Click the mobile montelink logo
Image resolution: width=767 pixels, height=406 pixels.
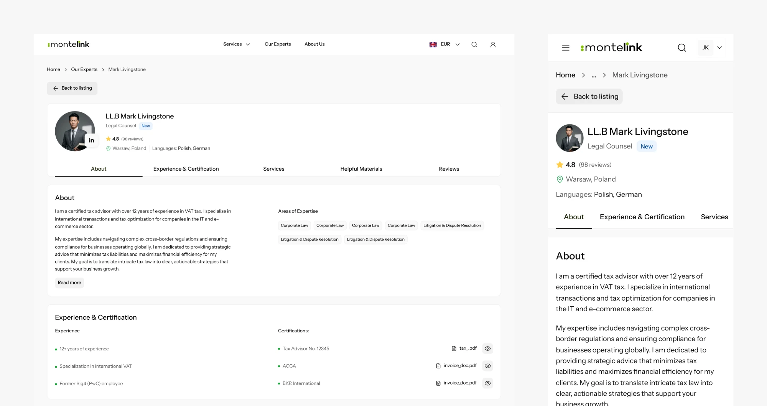click(x=611, y=47)
